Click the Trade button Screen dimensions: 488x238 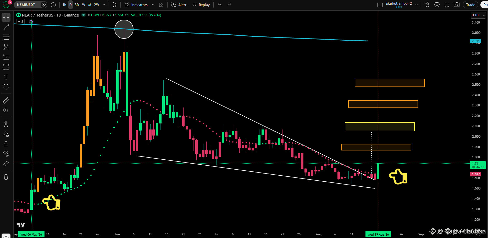point(470,5)
